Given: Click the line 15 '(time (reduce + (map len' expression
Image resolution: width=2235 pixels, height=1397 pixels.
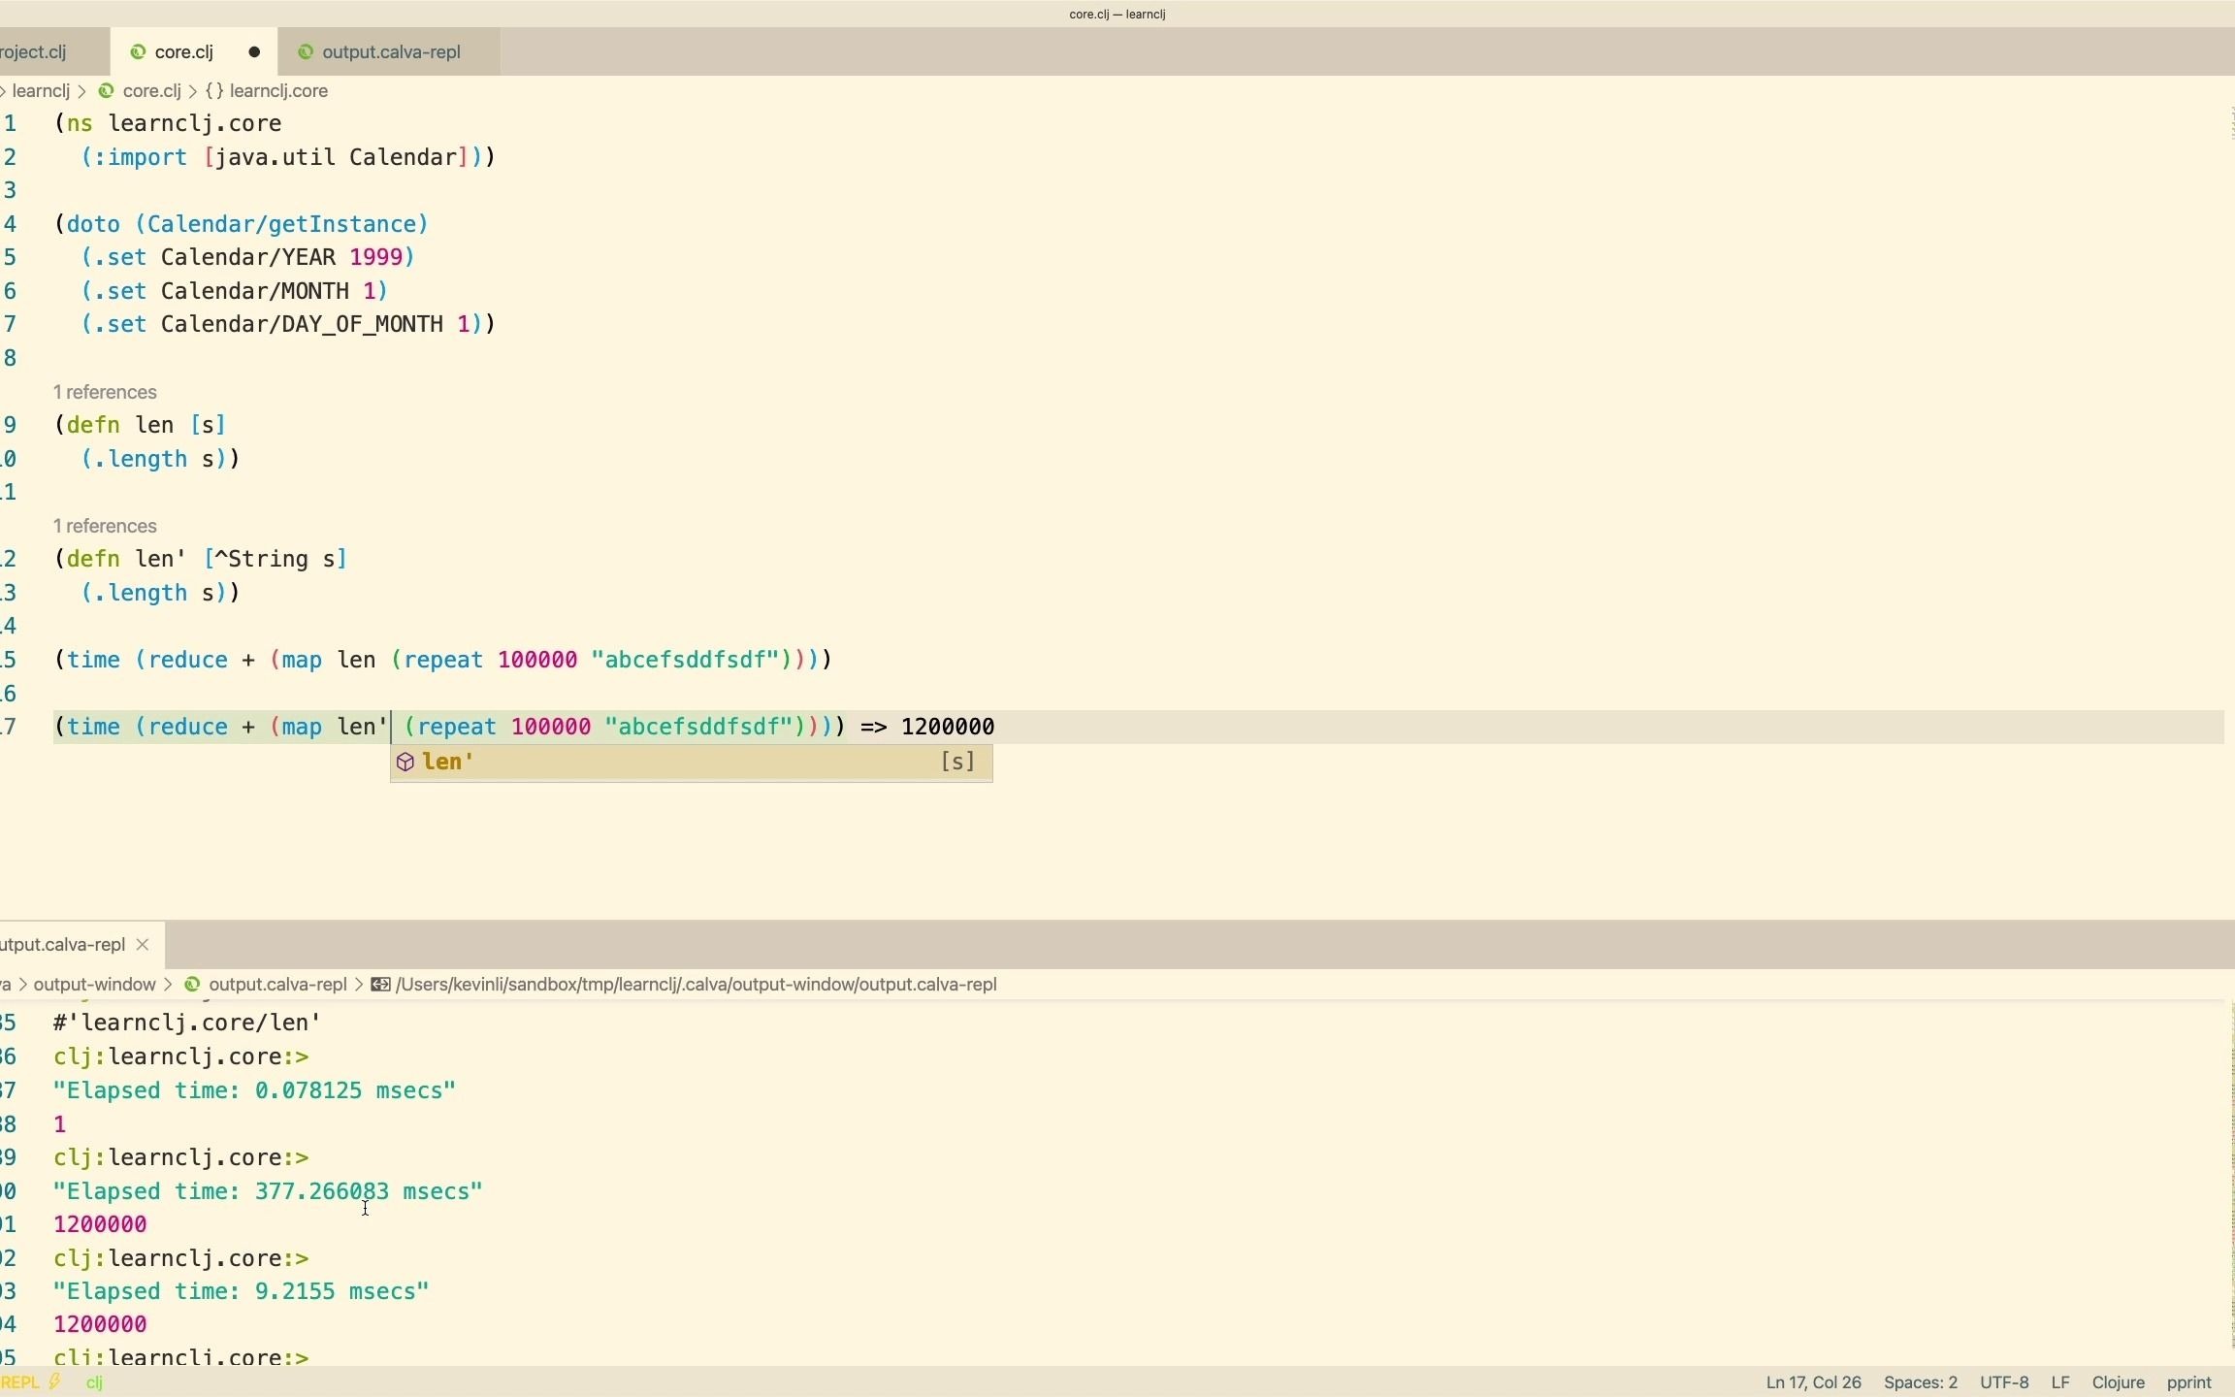Looking at the screenshot, I should [443, 660].
